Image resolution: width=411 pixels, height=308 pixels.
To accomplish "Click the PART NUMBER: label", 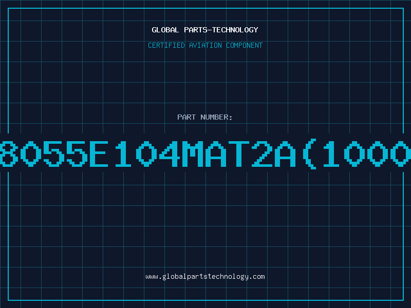I will [205, 117].
